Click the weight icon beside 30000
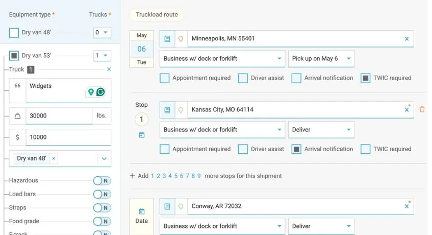 click(17, 116)
